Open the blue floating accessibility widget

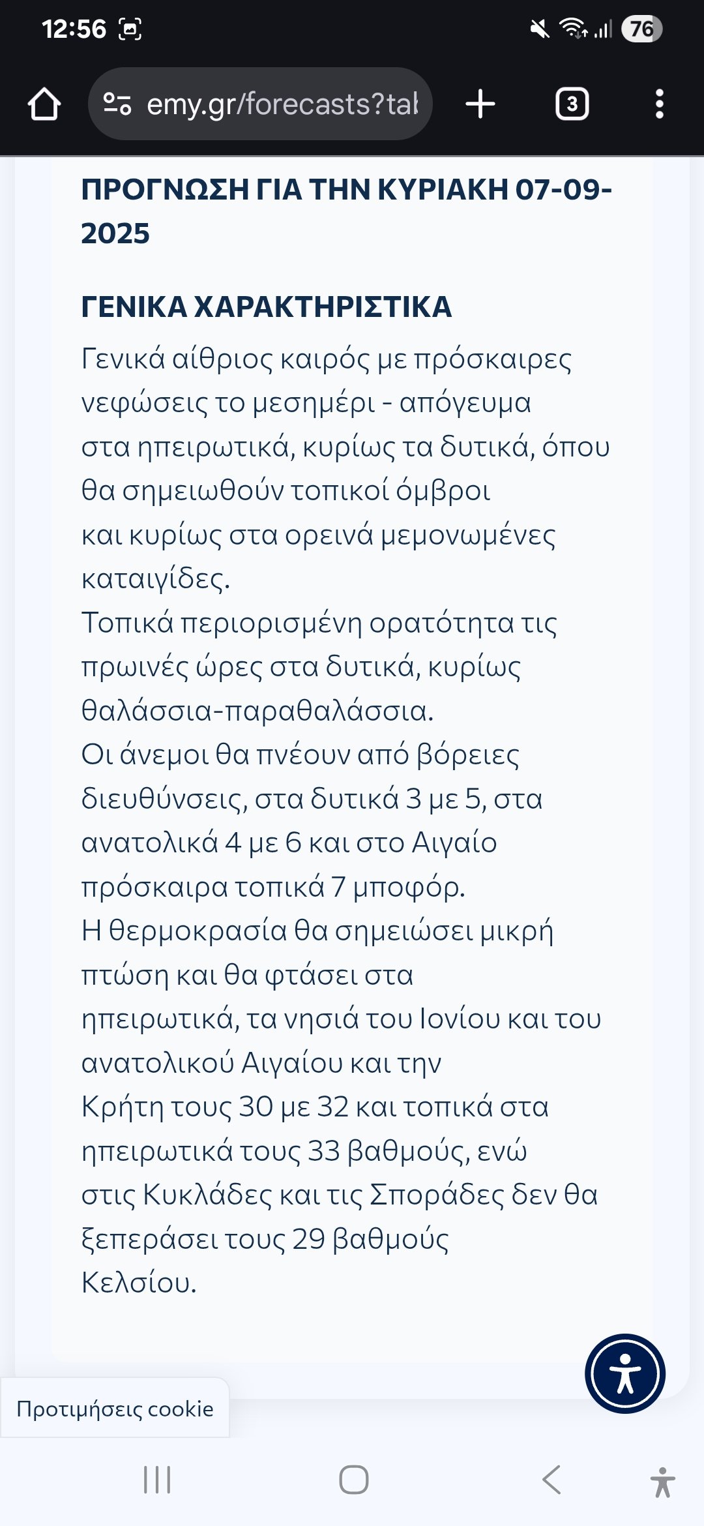(625, 1373)
